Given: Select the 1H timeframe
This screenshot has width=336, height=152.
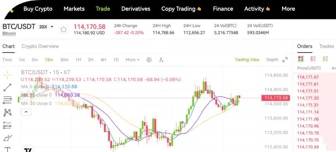Looking at the screenshot, I should (x=78, y=60).
